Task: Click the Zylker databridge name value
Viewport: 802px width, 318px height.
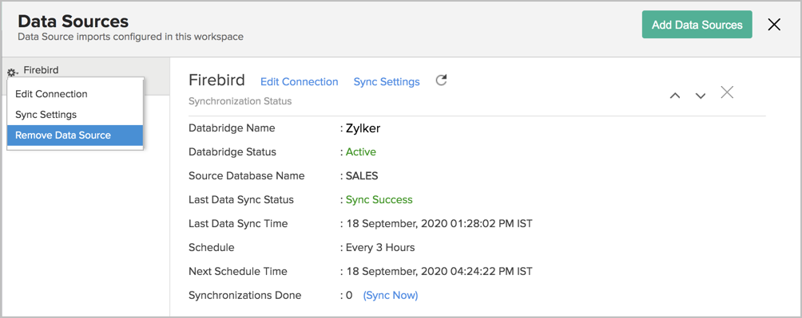Action: click(x=363, y=128)
